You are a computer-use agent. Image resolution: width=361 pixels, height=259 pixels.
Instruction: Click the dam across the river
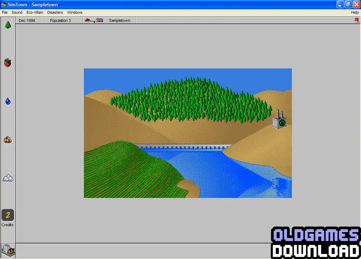point(183,146)
